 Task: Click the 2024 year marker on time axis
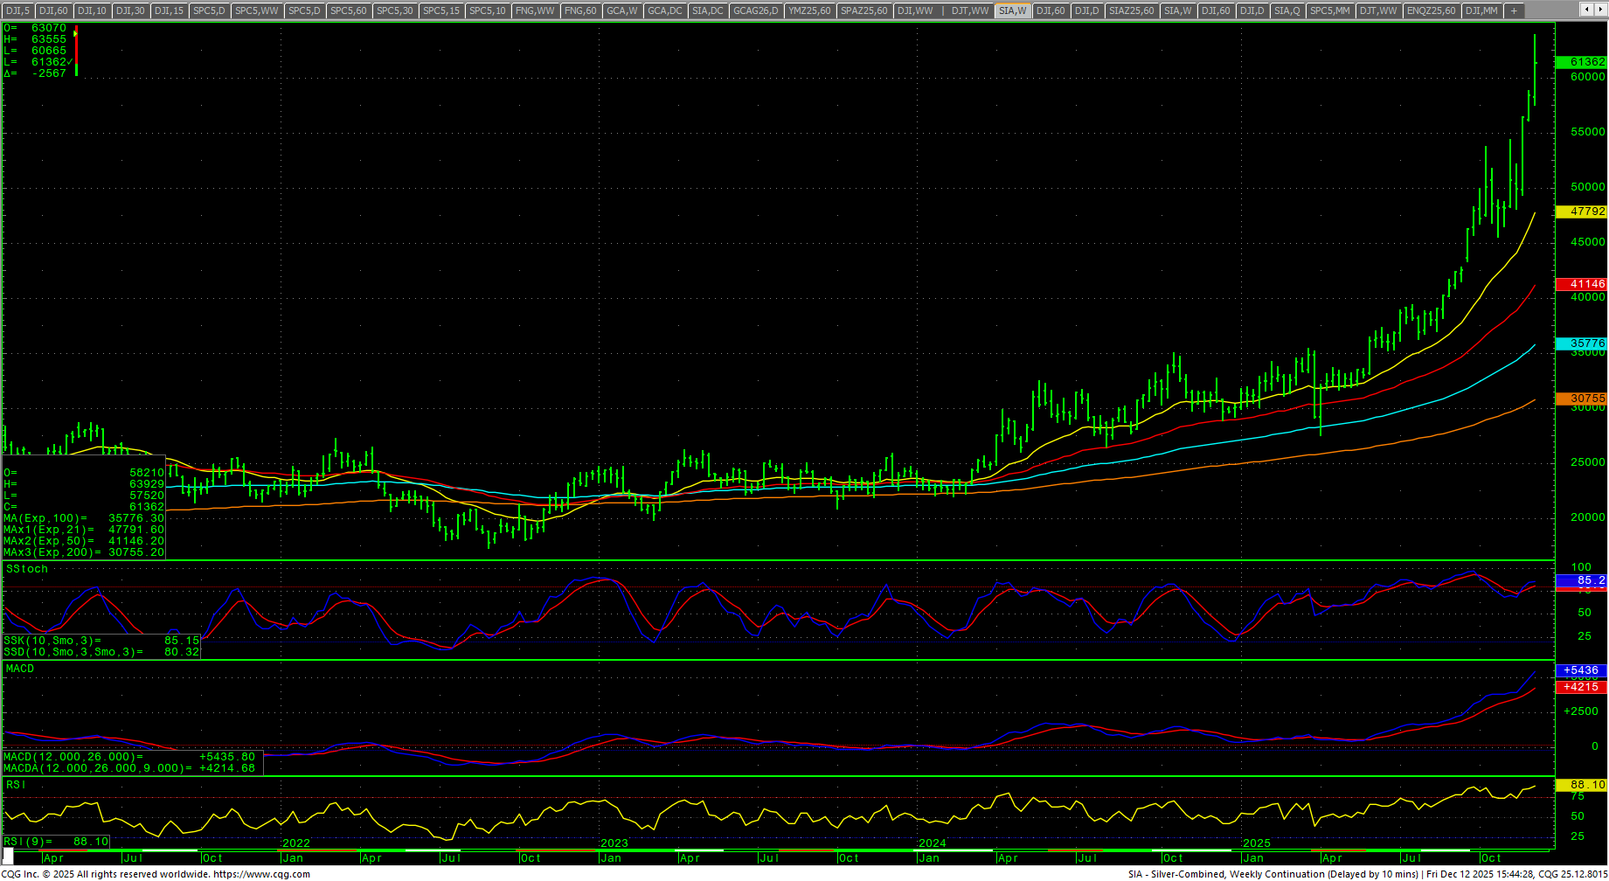(932, 843)
